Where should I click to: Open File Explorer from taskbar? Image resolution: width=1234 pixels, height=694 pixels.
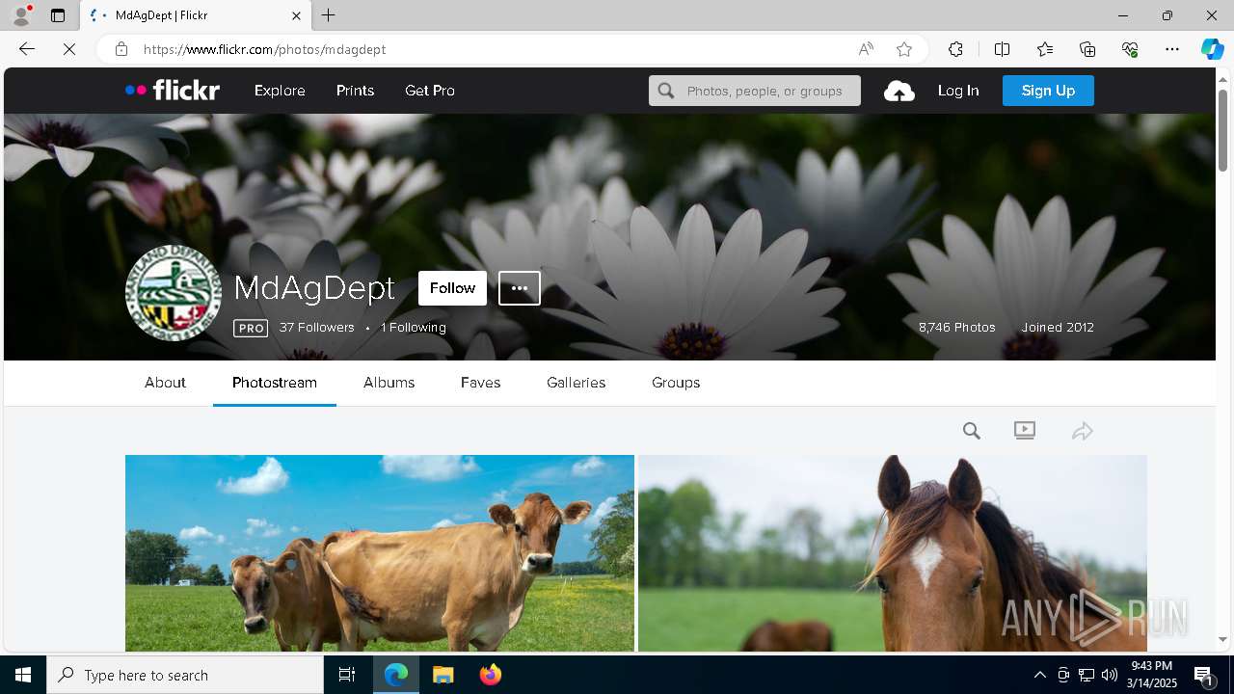coord(443,675)
